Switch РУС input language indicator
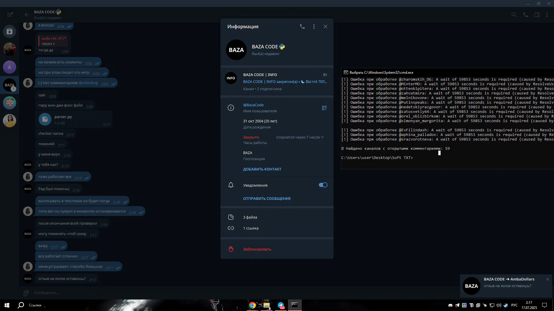Viewport: 554px width, 311px height. click(514, 305)
